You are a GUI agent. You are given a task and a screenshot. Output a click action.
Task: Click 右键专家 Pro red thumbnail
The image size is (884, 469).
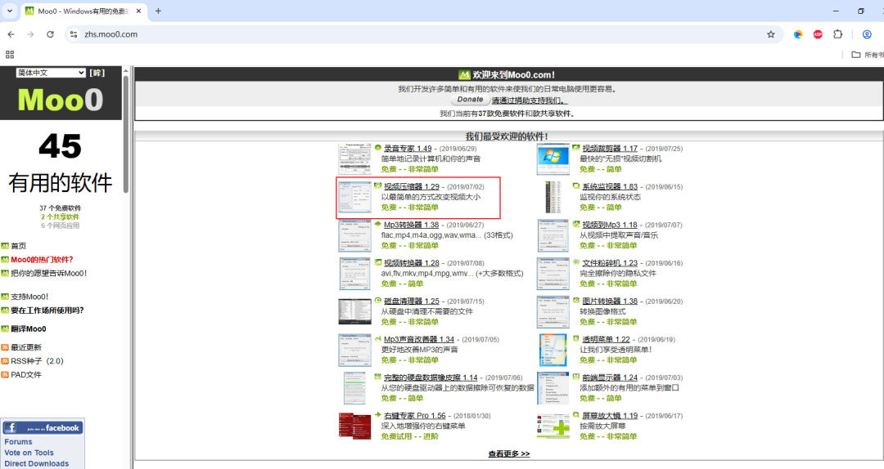point(354,427)
